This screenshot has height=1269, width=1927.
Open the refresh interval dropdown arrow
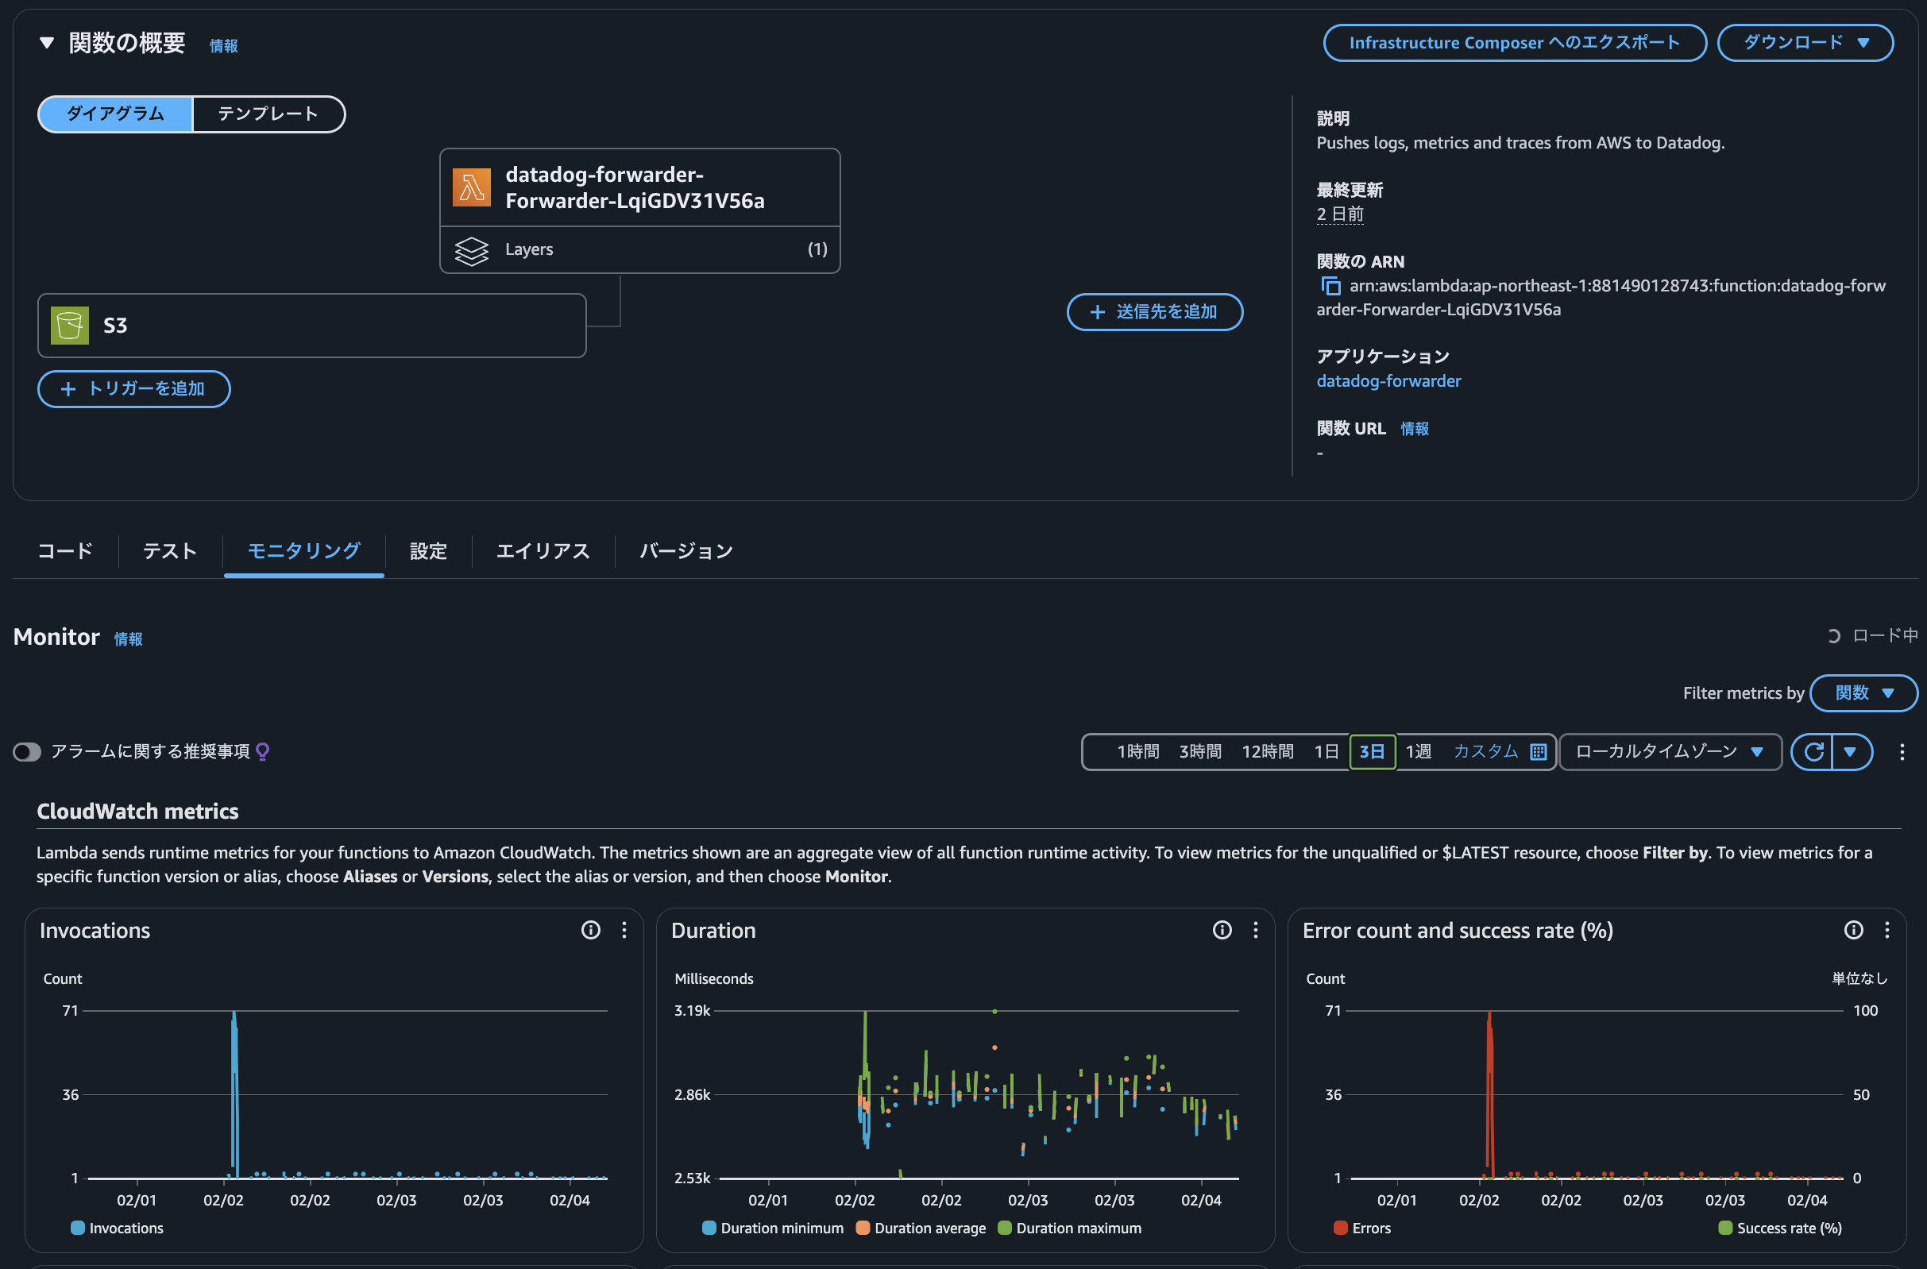click(1851, 753)
